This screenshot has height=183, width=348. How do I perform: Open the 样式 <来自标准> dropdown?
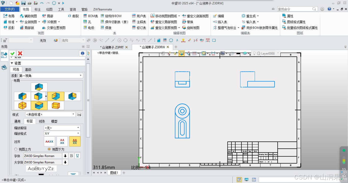pos(50,114)
